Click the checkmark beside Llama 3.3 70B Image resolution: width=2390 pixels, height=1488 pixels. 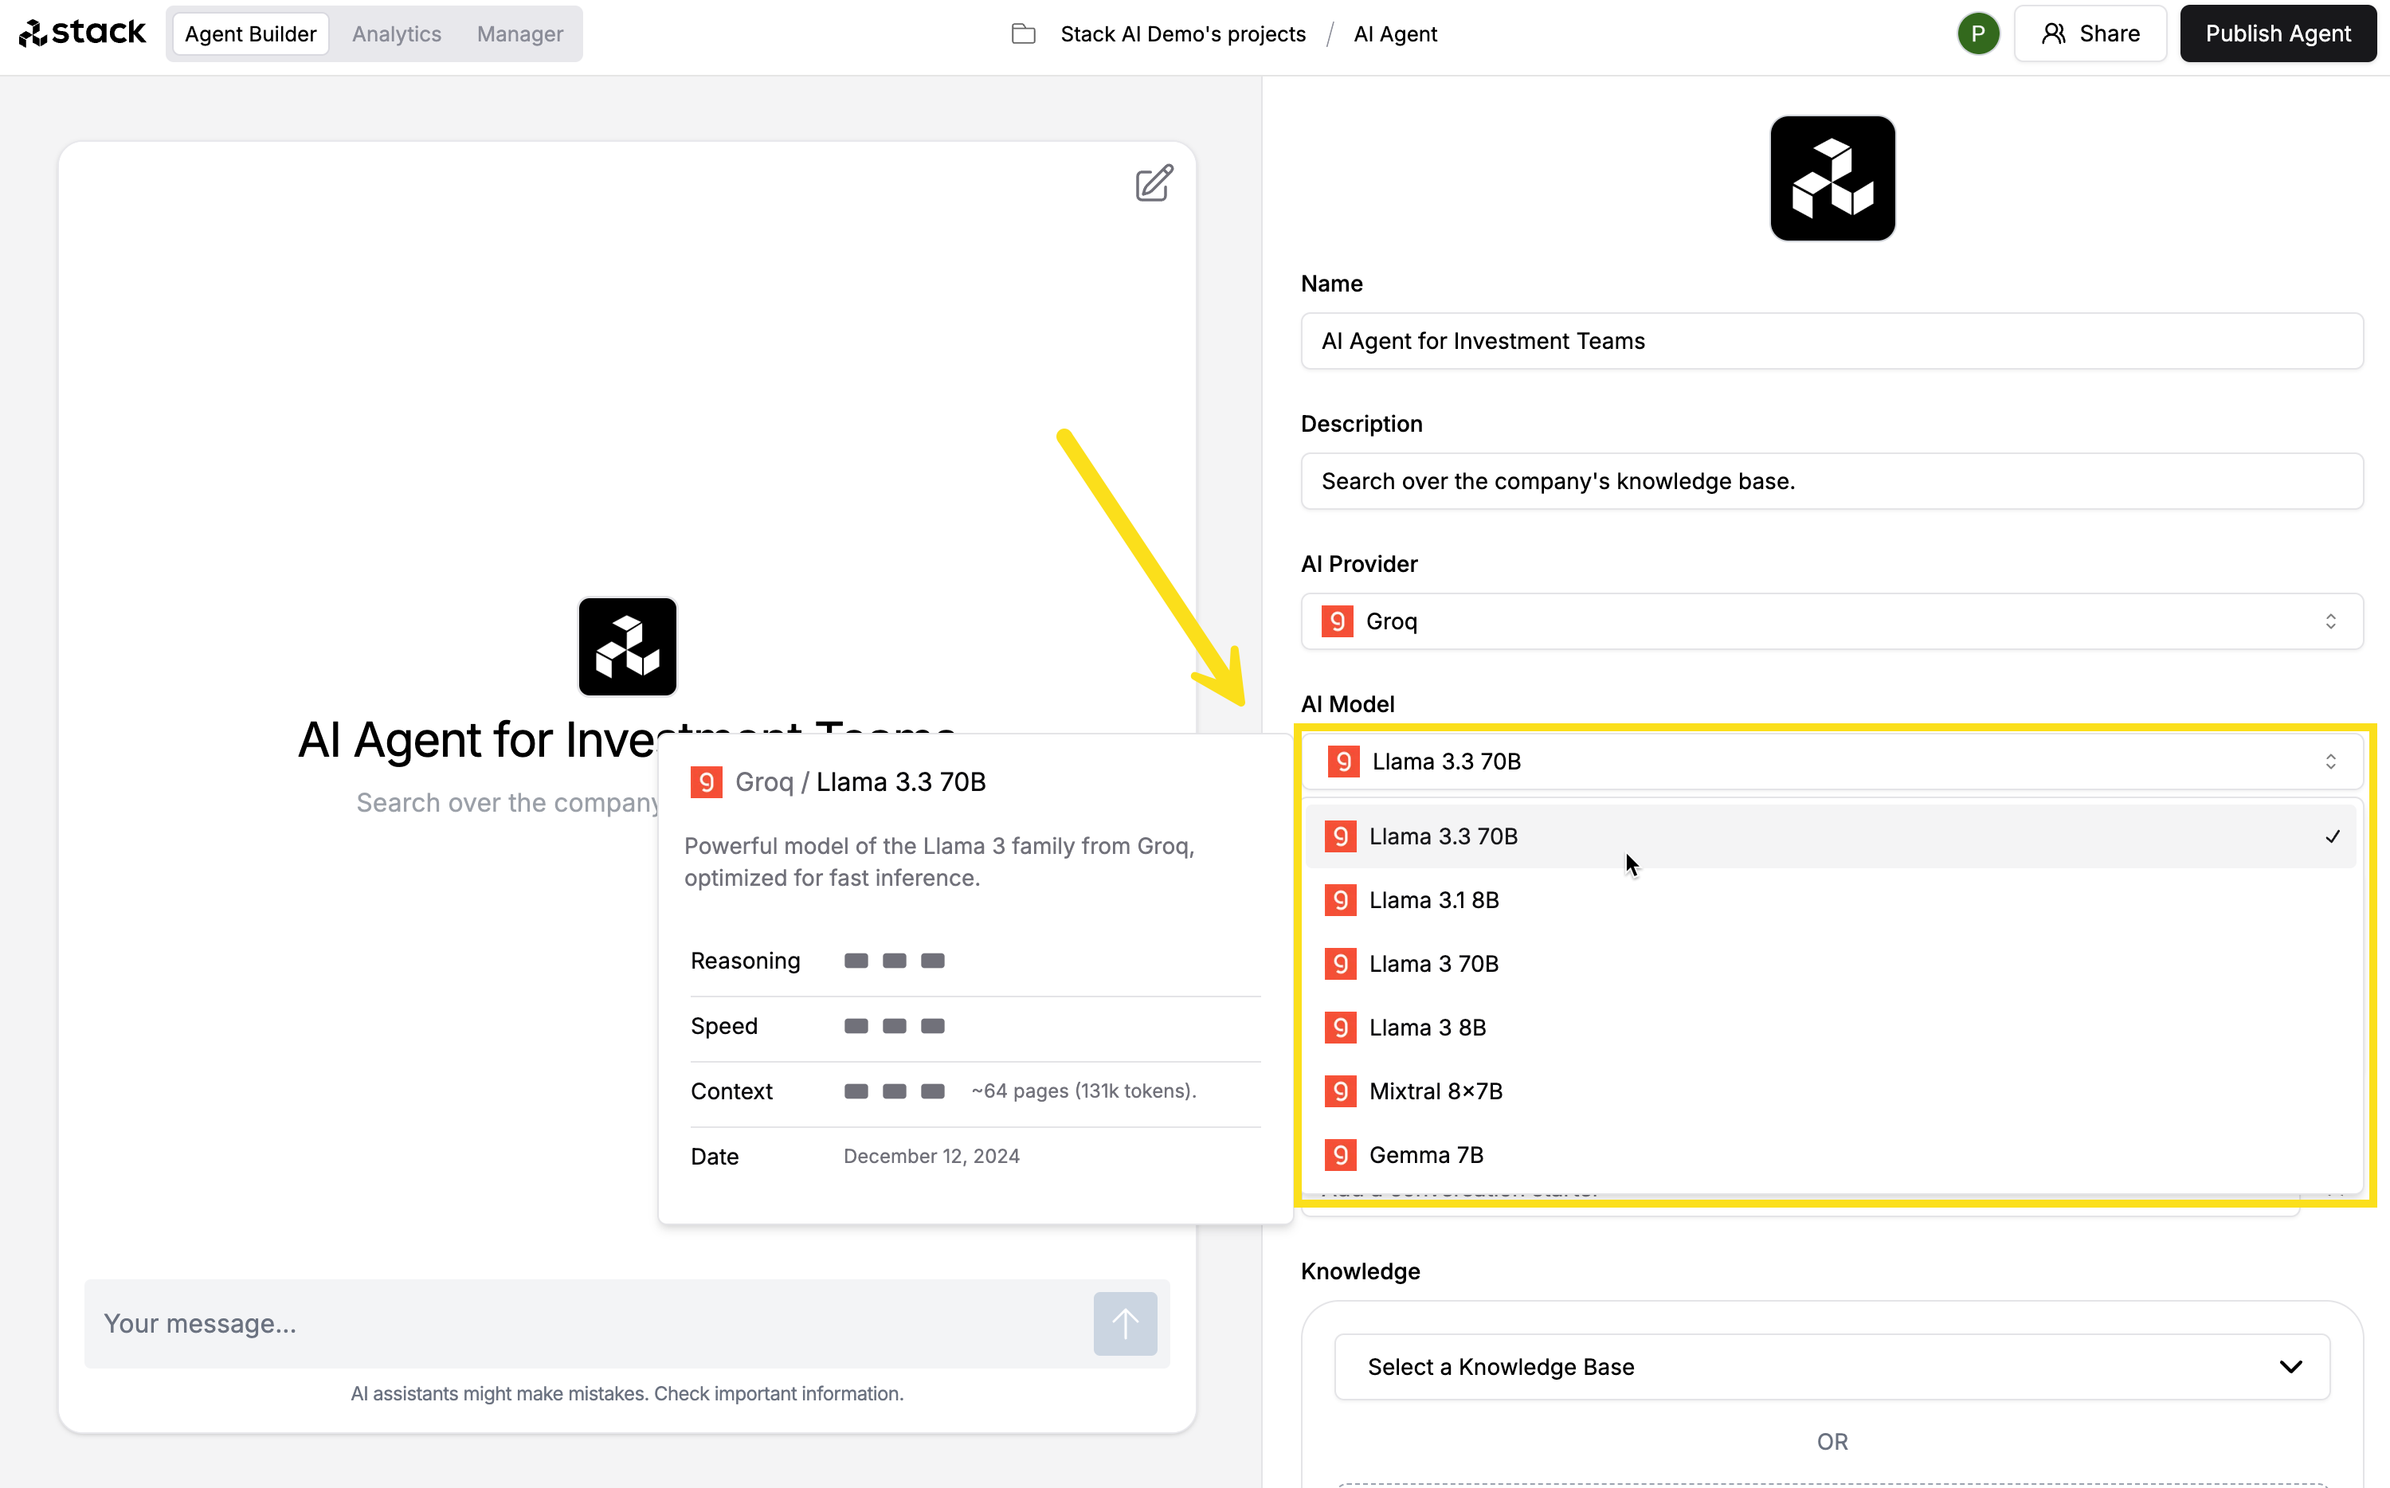click(2332, 836)
